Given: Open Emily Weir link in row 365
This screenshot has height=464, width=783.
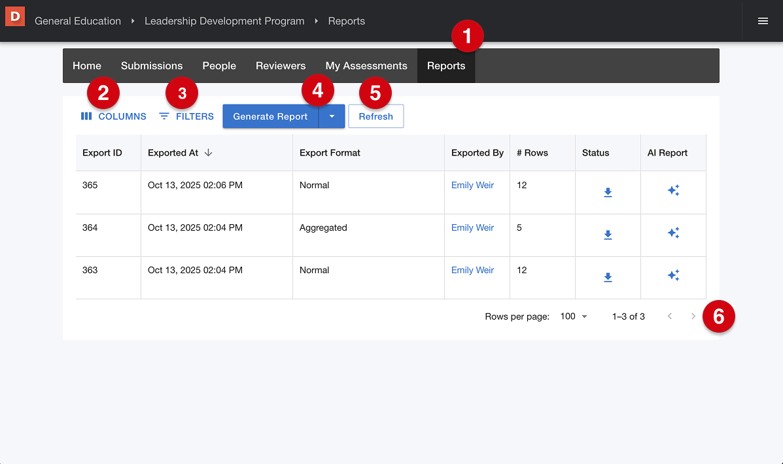Looking at the screenshot, I should click(472, 185).
